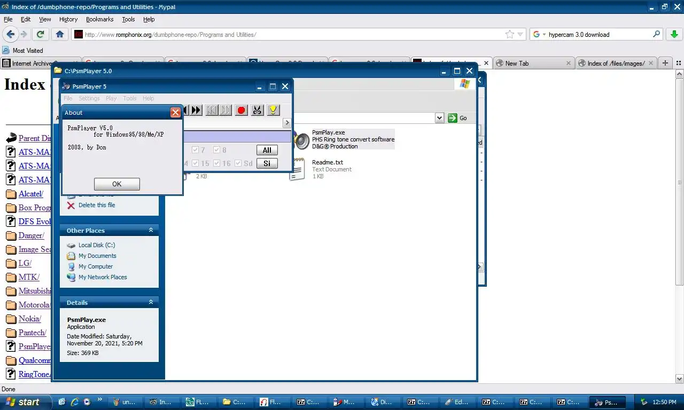Click the browser Back button
This screenshot has height=410, width=684.
point(10,34)
